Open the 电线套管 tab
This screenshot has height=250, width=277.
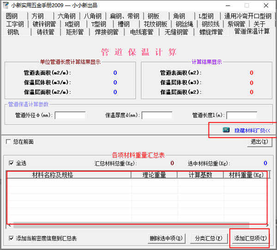pyautogui.click(x=142, y=32)
